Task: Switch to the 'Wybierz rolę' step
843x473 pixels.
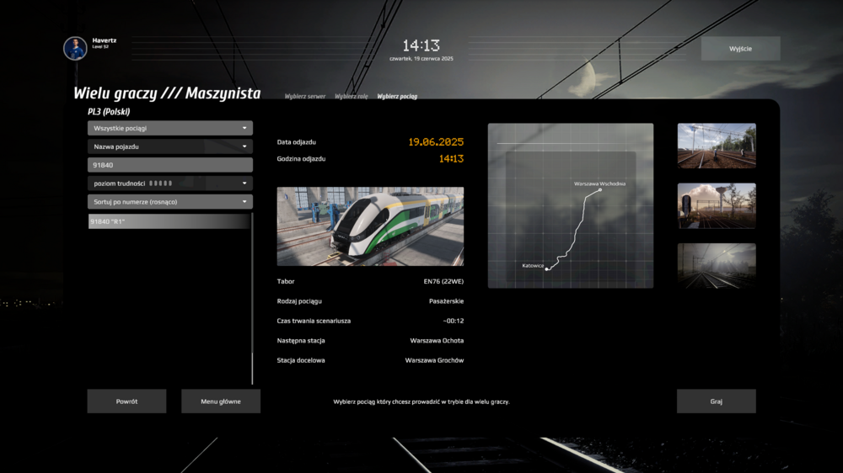Action: click(352, 97)
